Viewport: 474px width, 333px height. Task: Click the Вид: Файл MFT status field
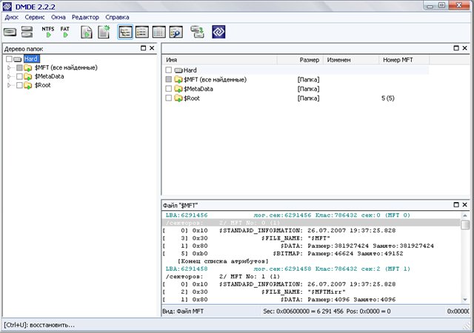coord(183,312)
